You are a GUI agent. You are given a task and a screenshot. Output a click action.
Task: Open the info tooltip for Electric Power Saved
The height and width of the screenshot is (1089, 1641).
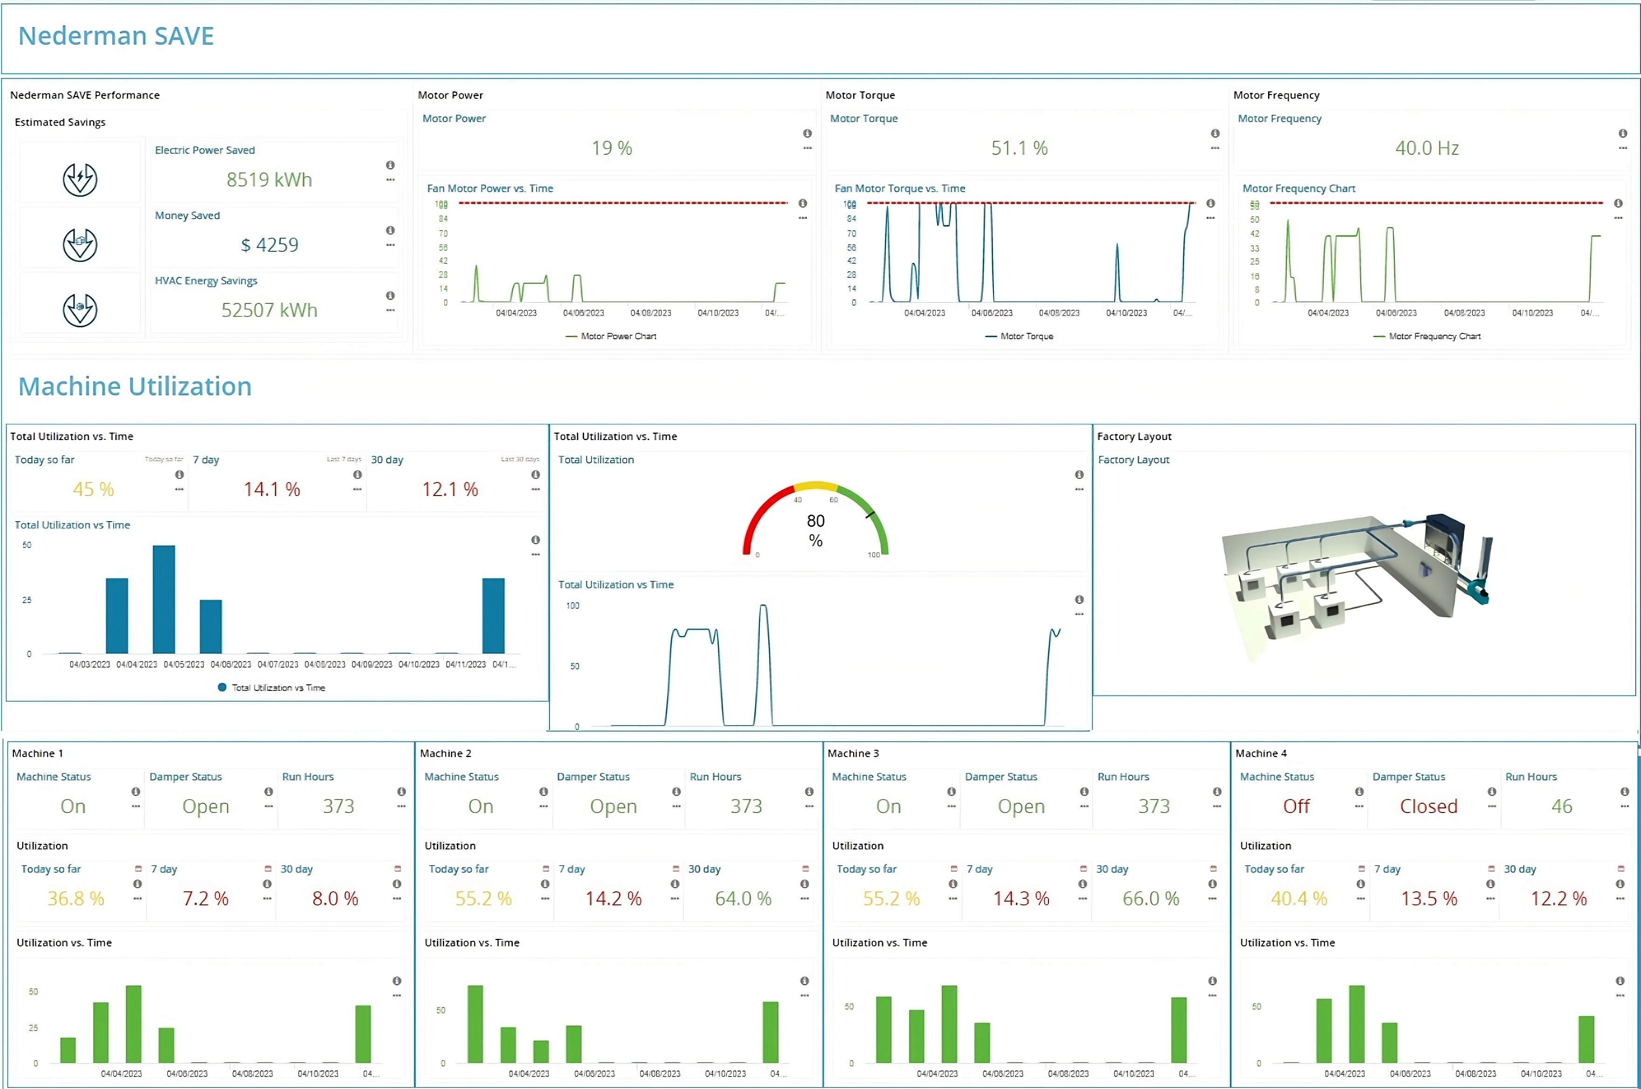(390, 165)
